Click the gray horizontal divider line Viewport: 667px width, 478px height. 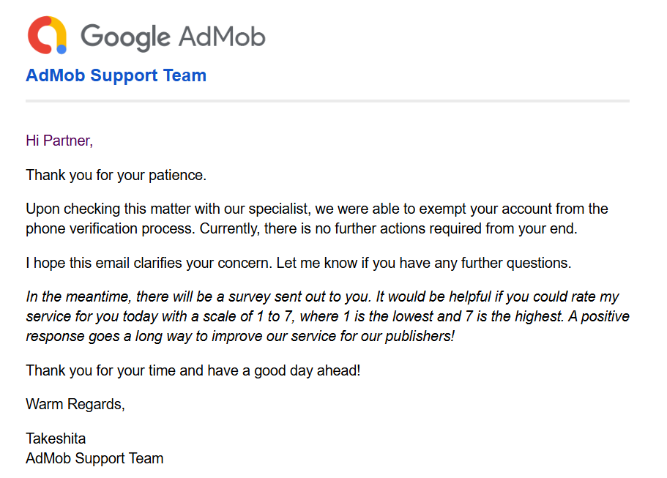tap(327, 100)
